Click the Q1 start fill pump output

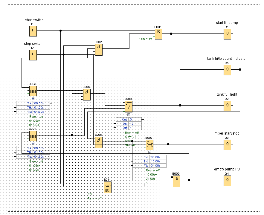click(227, 33)
